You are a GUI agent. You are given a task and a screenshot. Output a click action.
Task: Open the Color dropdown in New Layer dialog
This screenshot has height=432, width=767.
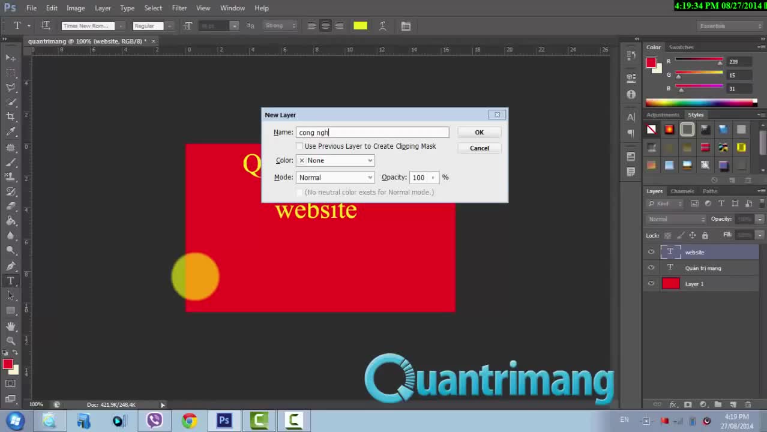click(x=335, y=160)
